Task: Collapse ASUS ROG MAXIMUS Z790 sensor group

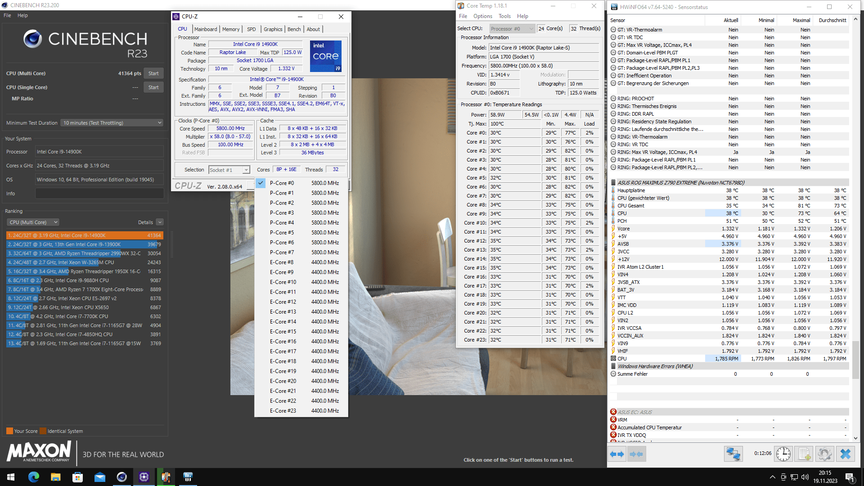Action: [613, 183]
